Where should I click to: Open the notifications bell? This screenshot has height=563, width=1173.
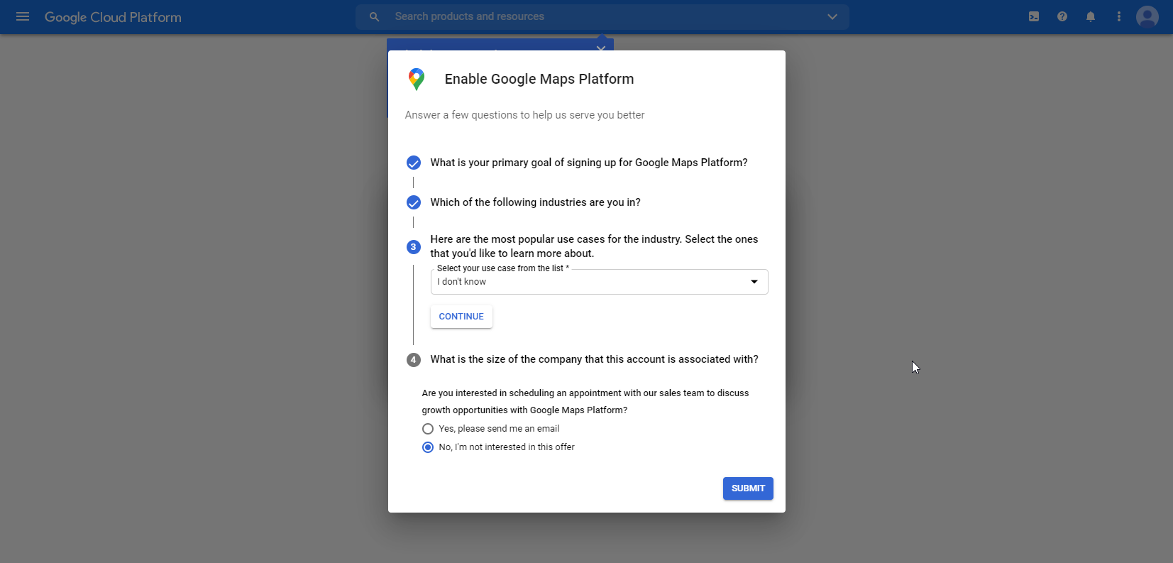click(x=1091, y=16)
